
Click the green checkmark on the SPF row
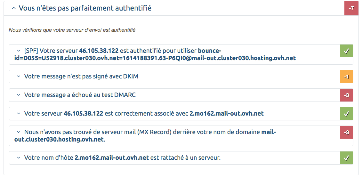click(347, 51)
